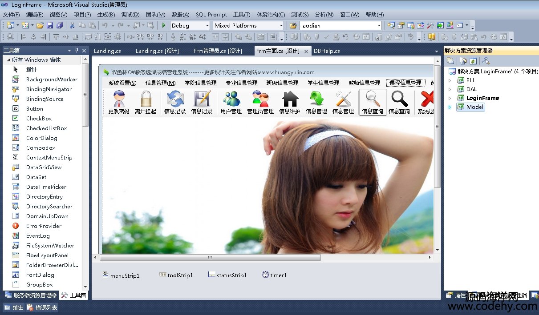This screenshot has height=315, width=539.
Task: Select the menuStrip1 component in the tray
Action: pyautogui.click(x=121, y=275)
